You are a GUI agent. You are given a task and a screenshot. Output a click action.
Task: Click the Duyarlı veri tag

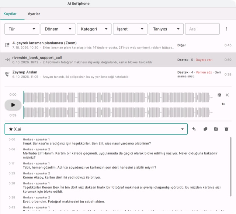click(x=204, y=60)
